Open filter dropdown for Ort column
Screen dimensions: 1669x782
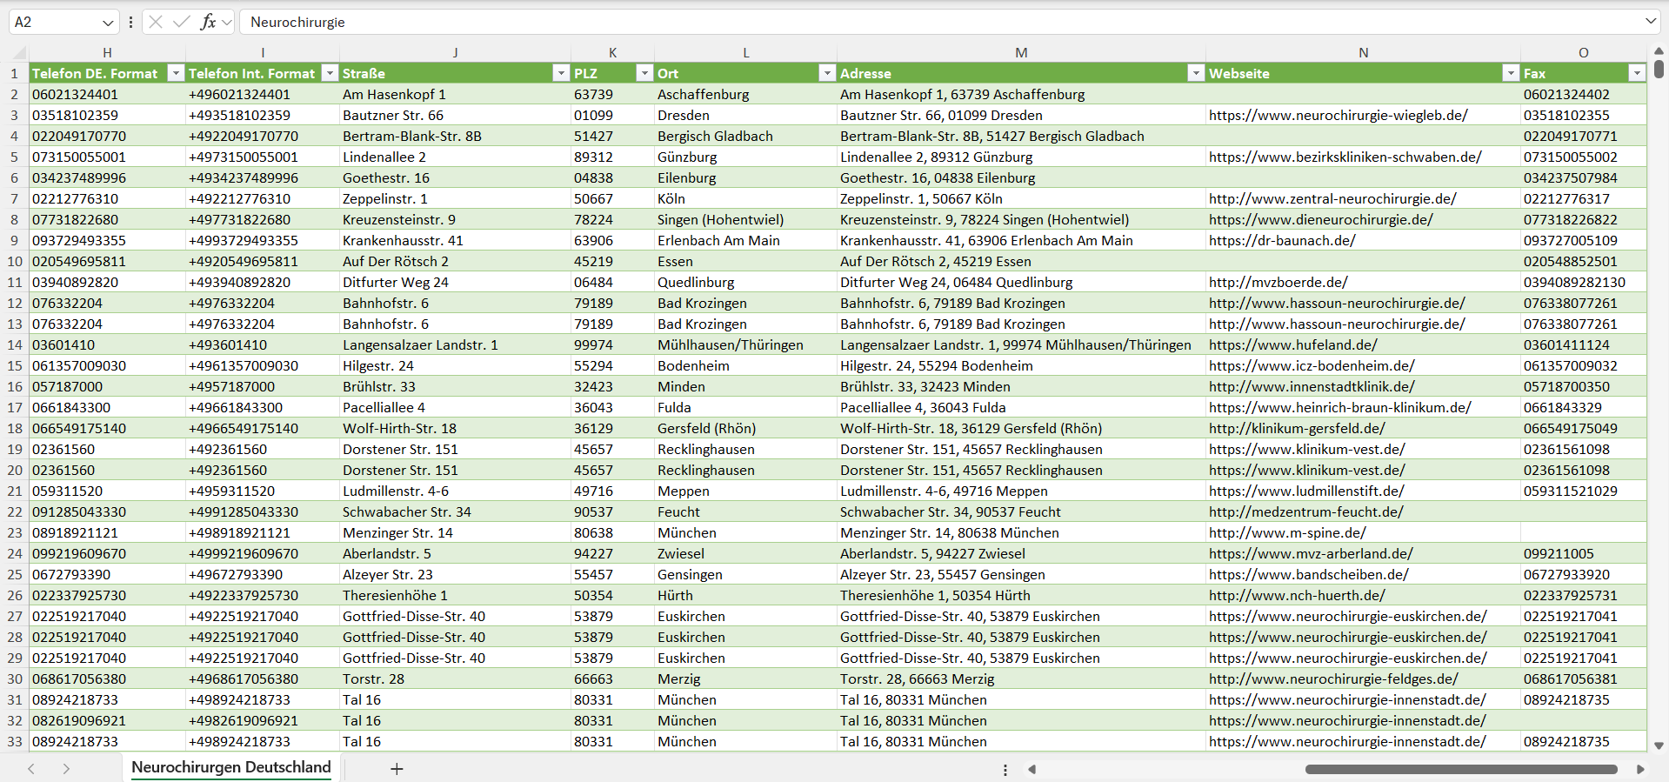[826, 73]
